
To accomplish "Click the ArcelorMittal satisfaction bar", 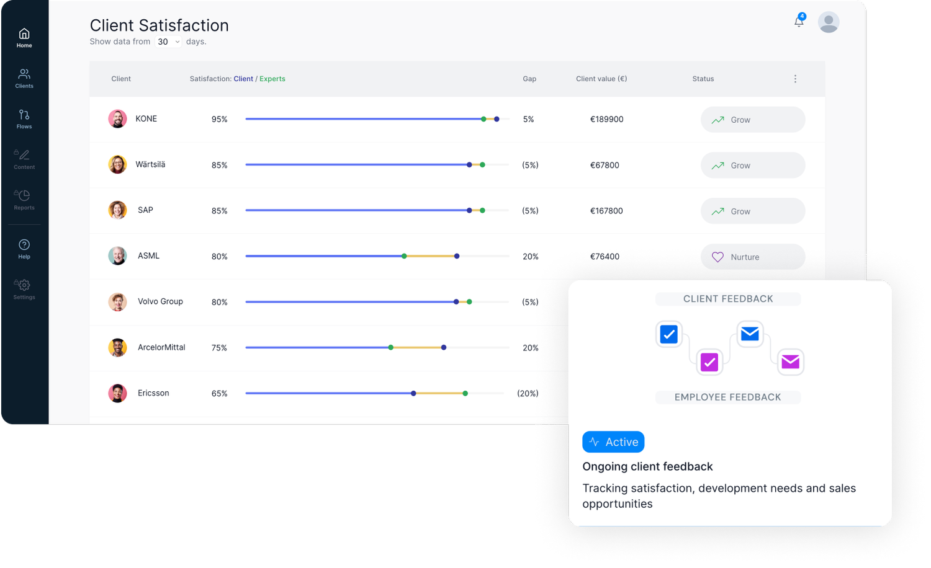I will [377, 347].
